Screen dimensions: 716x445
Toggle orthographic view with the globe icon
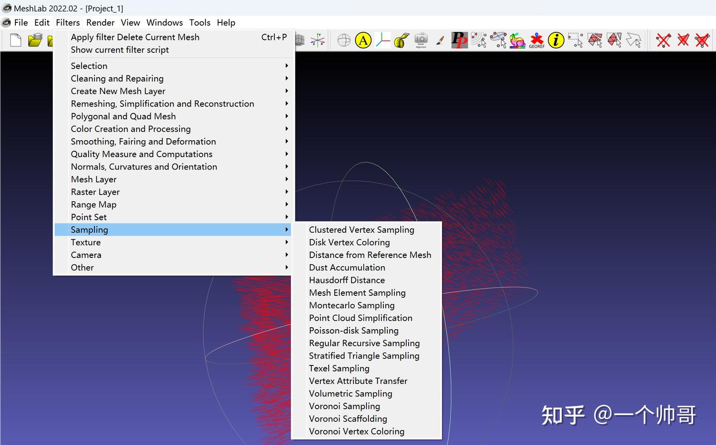[343, 40]
